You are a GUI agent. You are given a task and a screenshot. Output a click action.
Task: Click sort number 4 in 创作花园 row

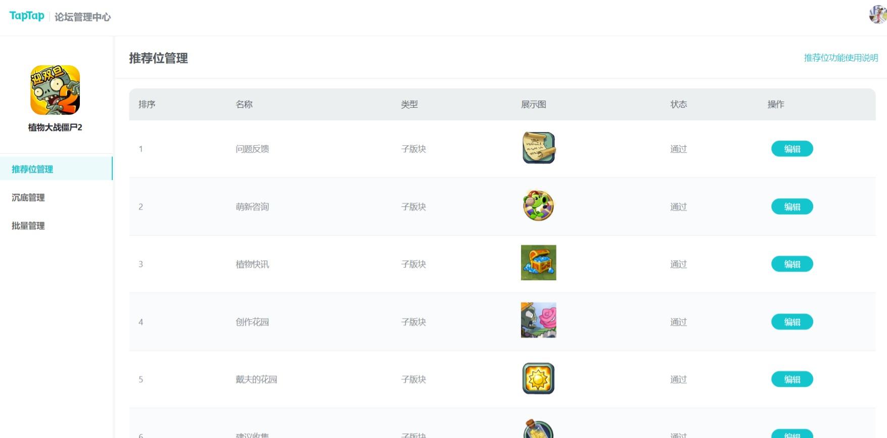141,322
